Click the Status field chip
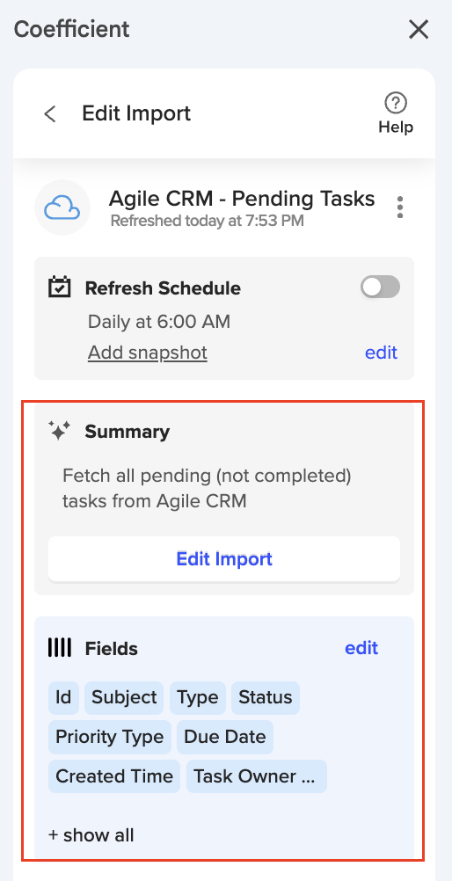The image size is (452, 881). point(266,698)
